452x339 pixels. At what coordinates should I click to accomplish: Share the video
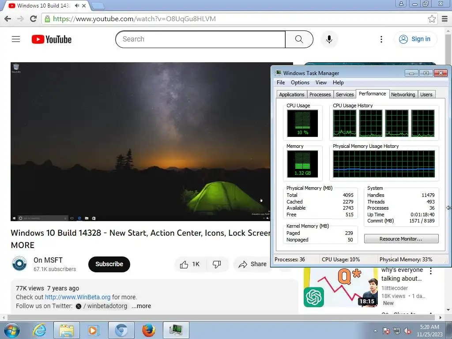(252, 264)
